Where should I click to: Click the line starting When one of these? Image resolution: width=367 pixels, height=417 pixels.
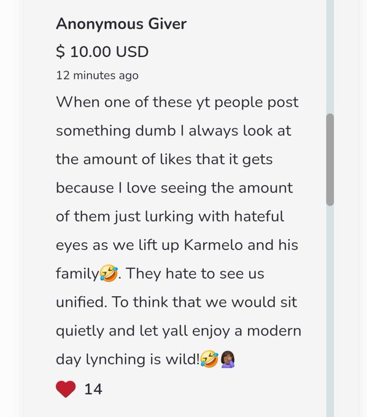point(177,102)
